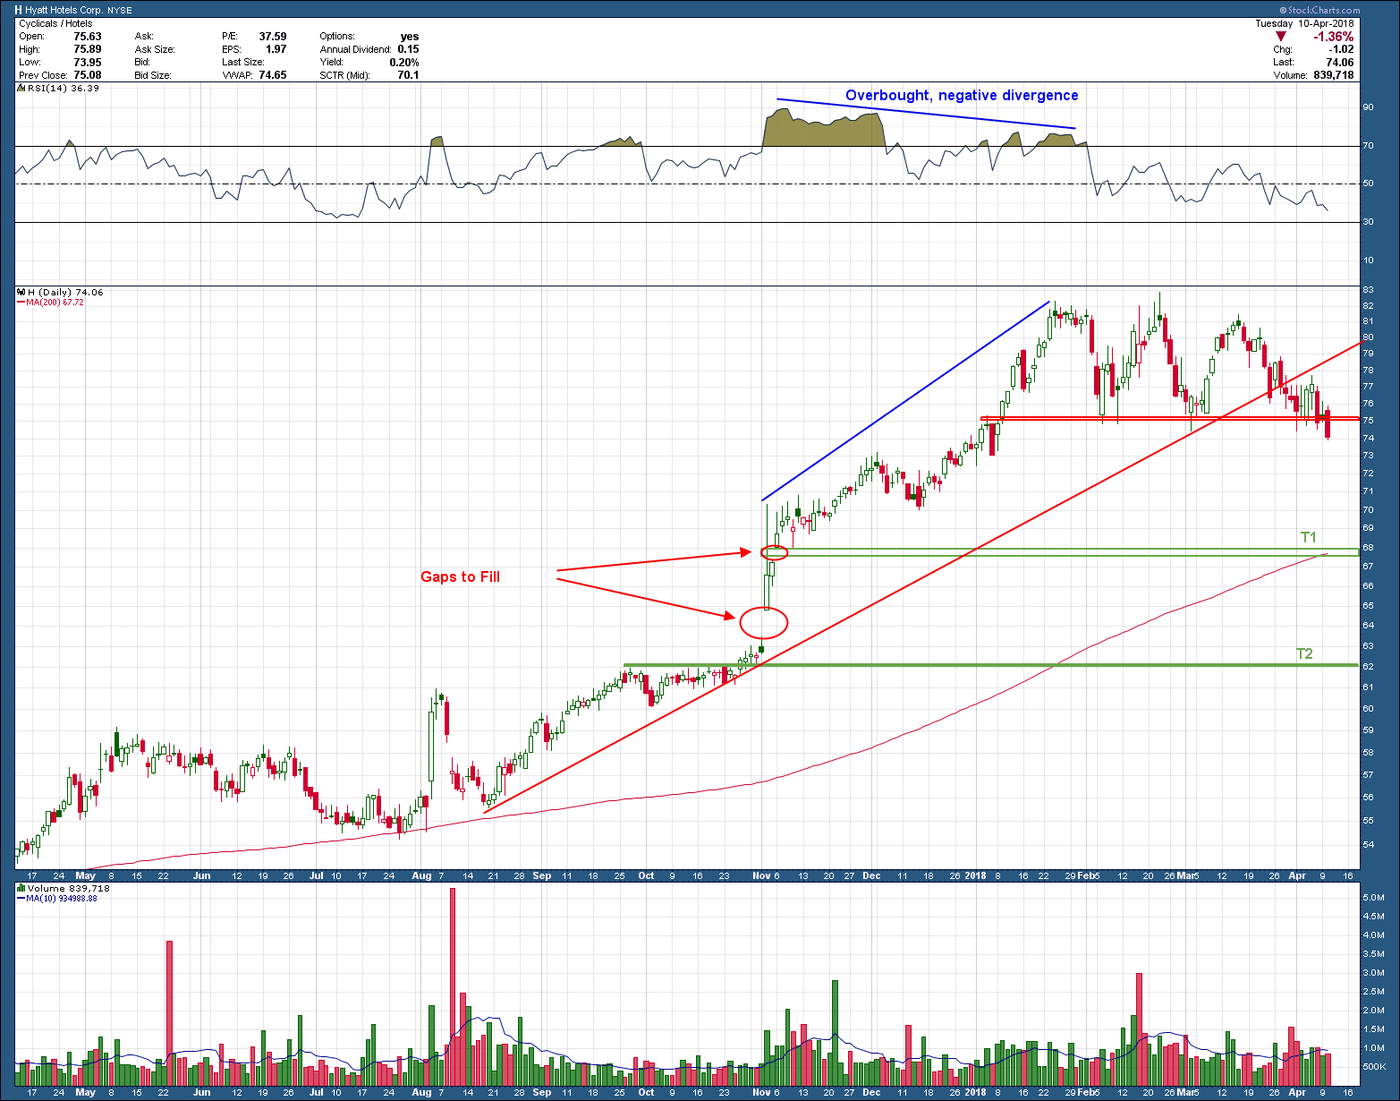Click the header Volume value 839,718
This screenshot has height=1101, width=1400.
(x=1333, y=75)
